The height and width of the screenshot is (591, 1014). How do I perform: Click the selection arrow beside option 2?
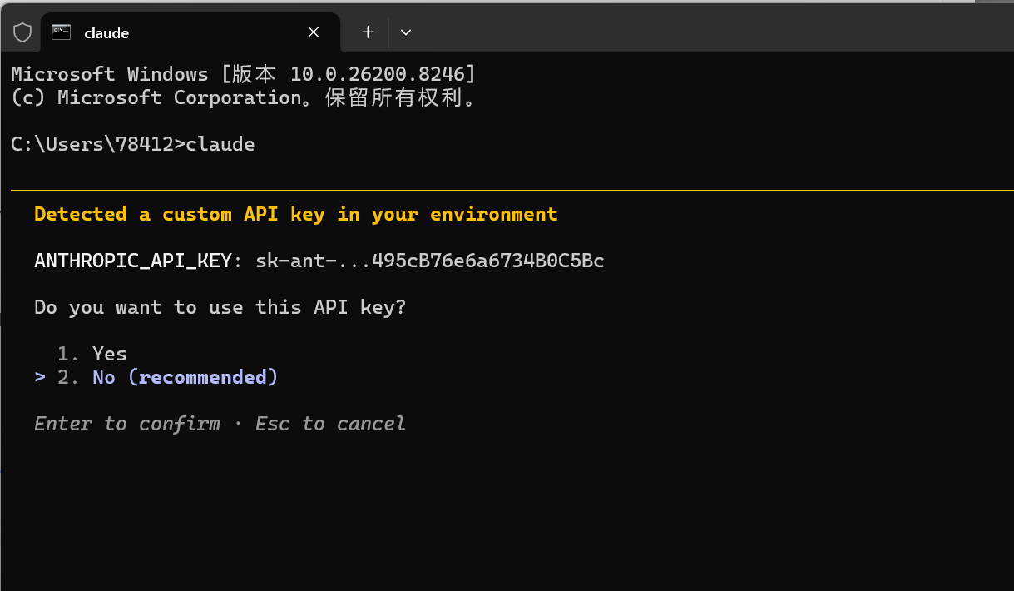40,377
